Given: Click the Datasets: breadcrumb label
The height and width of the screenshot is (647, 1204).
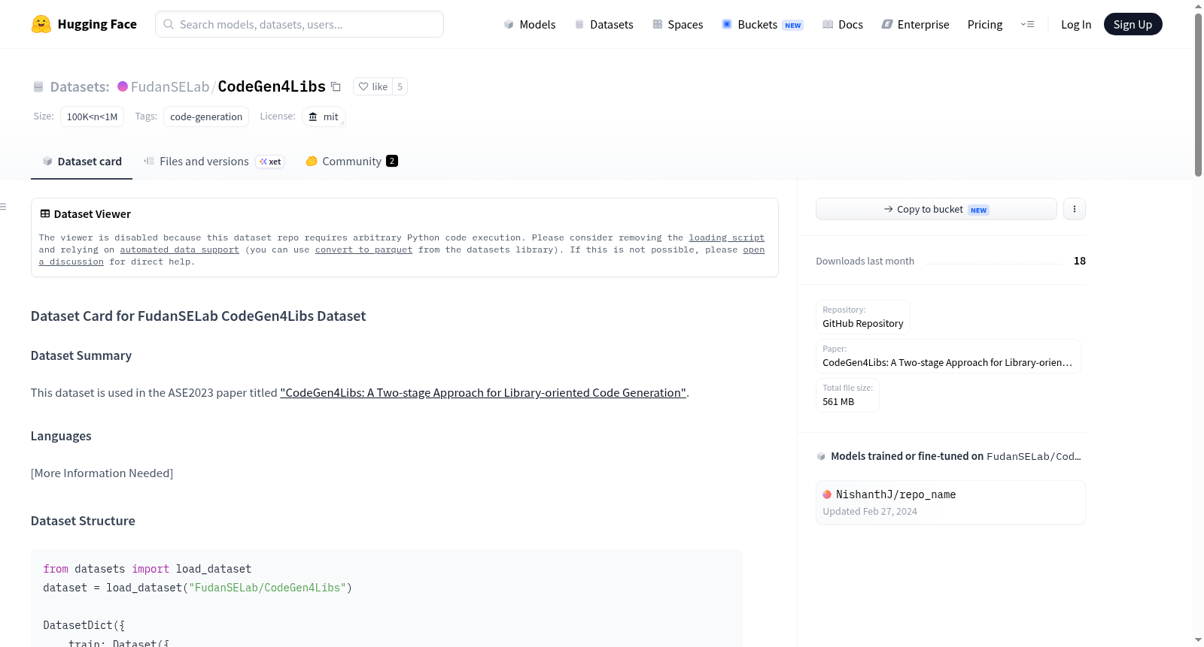Looking at the screenshot, I should pos(80,86).
